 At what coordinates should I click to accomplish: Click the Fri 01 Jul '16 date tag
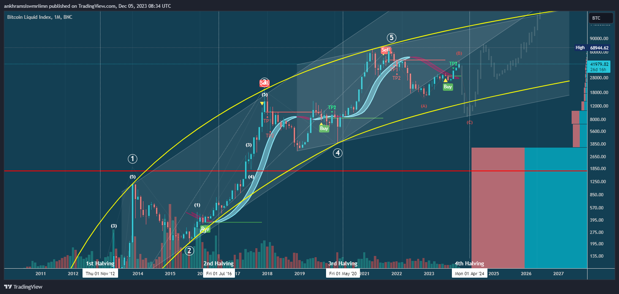219,274
